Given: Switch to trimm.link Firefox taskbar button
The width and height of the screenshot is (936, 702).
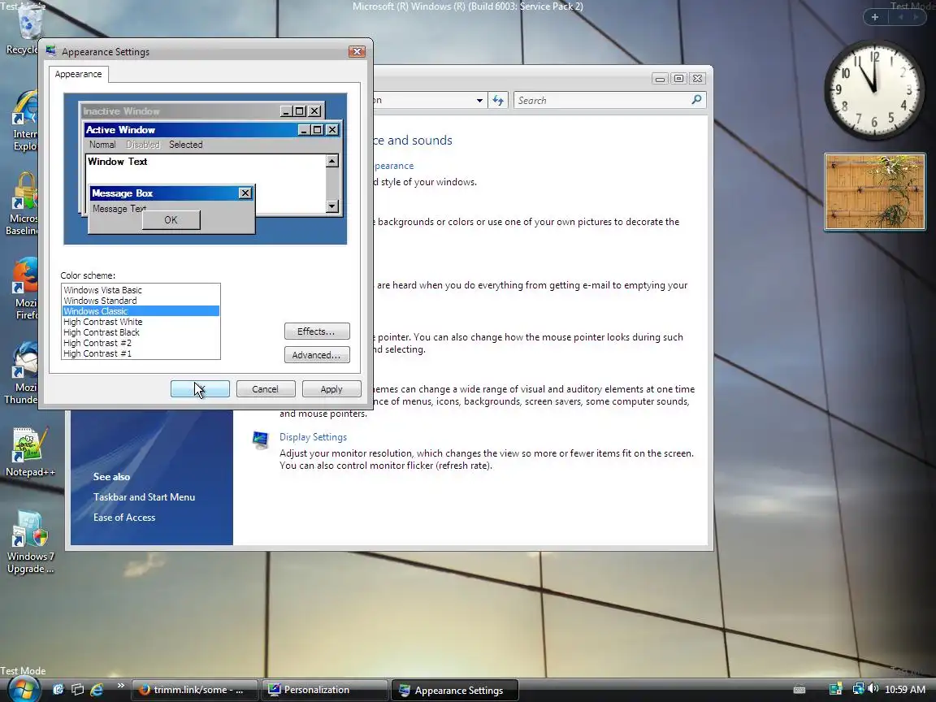Looking at the screenshot, I should click(x=195, y=690).
